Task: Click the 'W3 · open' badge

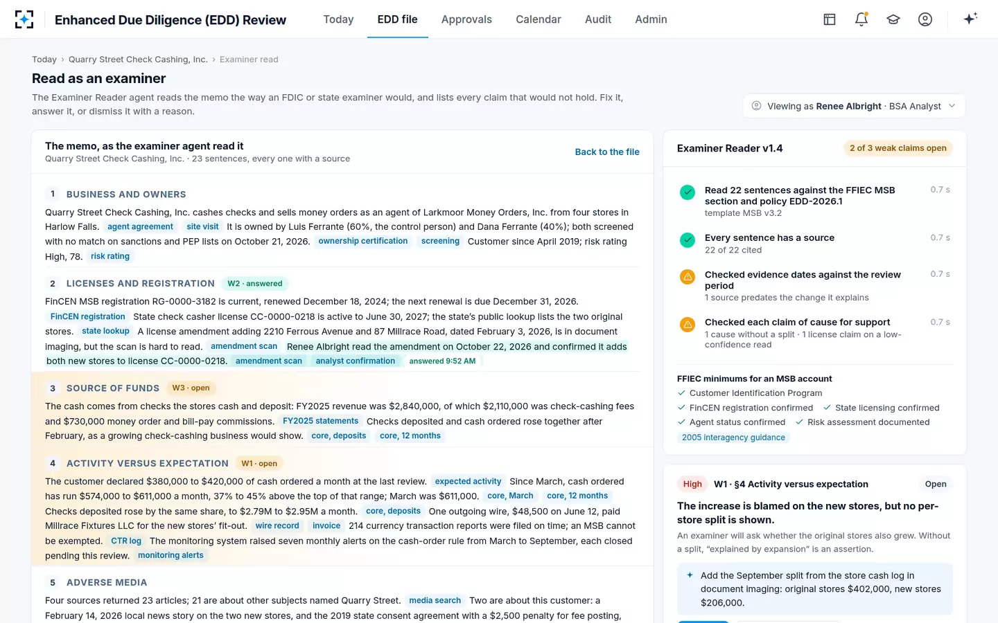Action: point(191,388)
